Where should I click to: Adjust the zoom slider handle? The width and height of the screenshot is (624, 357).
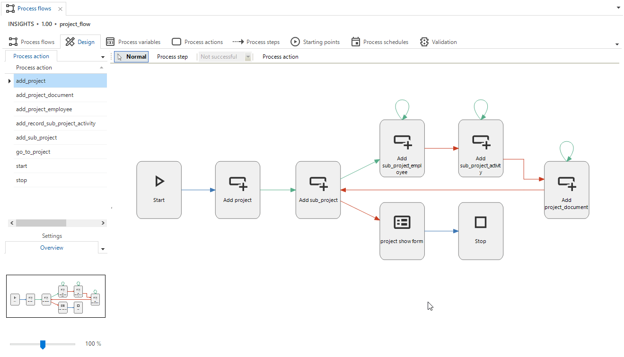[43, 344]
